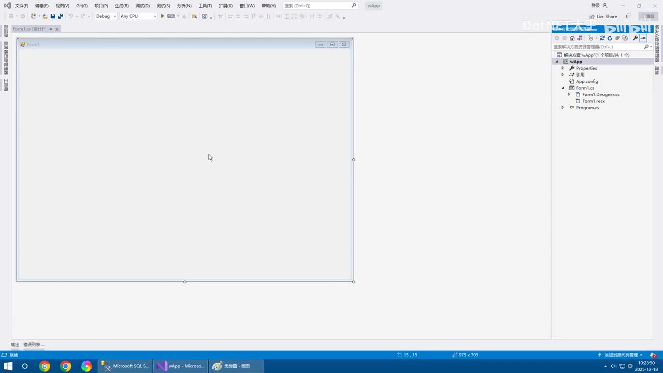Click the find in files toolbar icon

click(x=194, y=16)
